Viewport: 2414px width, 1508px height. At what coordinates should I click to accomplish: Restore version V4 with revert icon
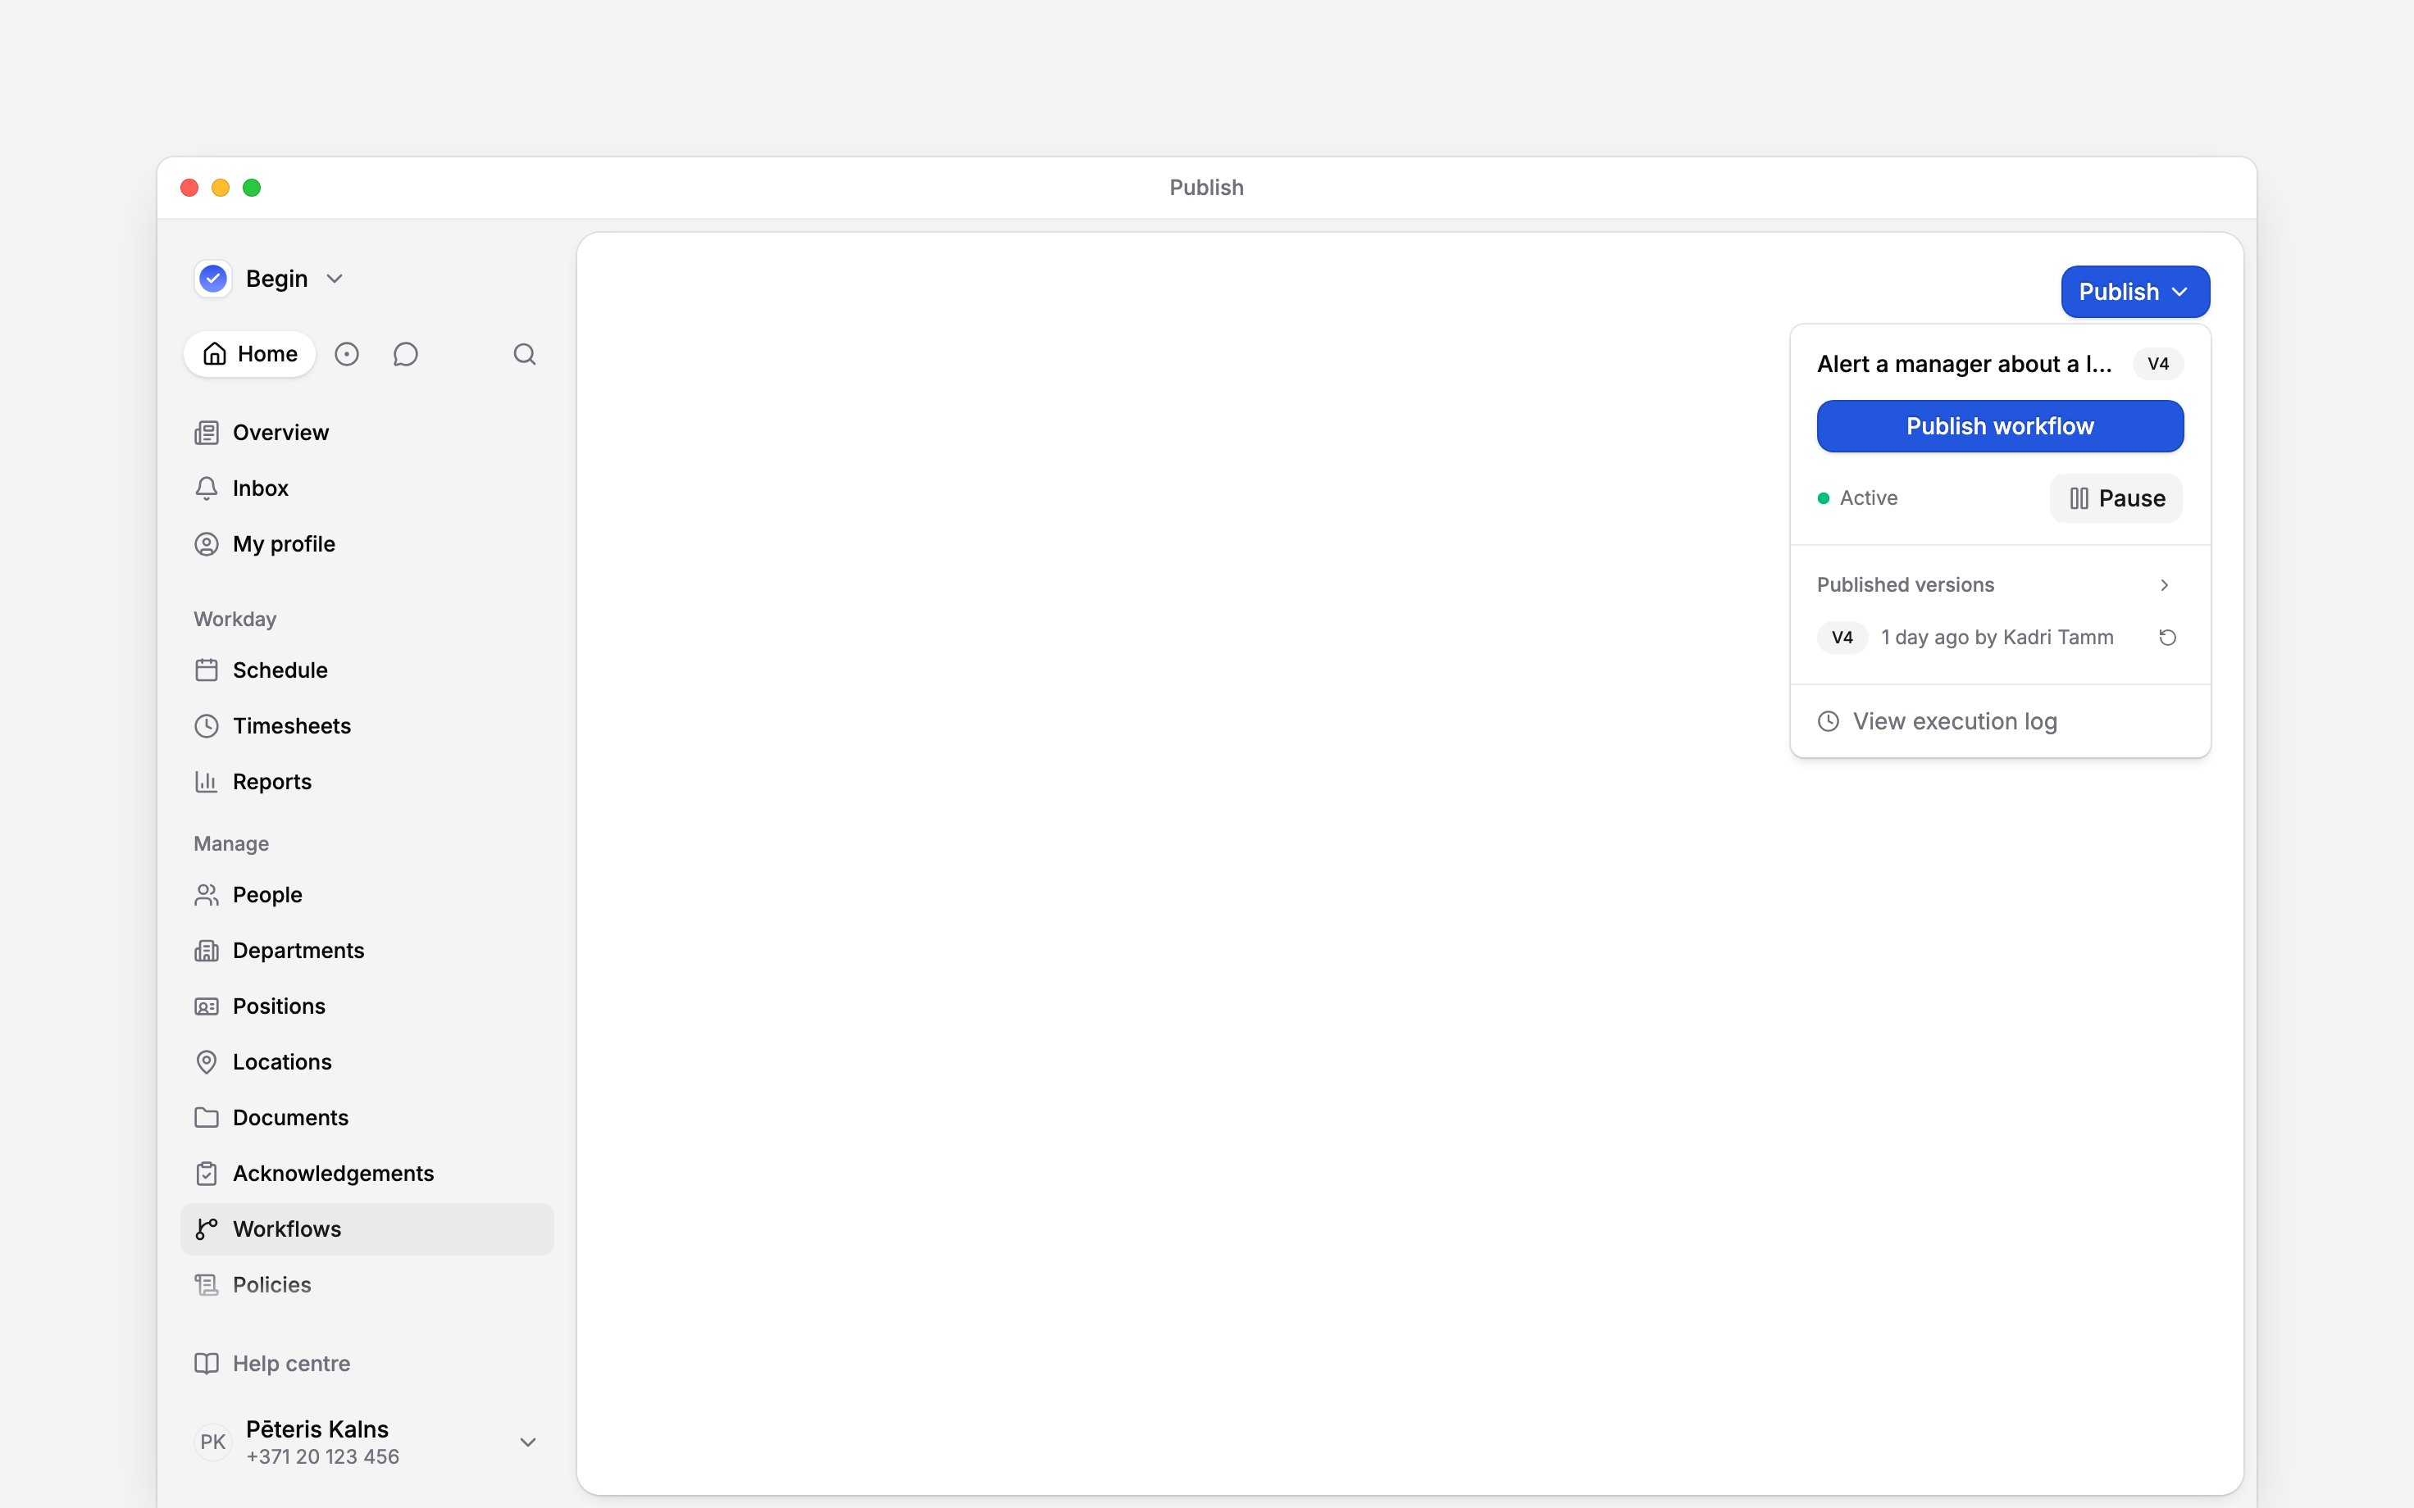point(2168,638)
